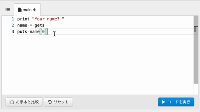Place cursor in "Your name? " string
Screen dimensions: 200x112
(48, 19)
